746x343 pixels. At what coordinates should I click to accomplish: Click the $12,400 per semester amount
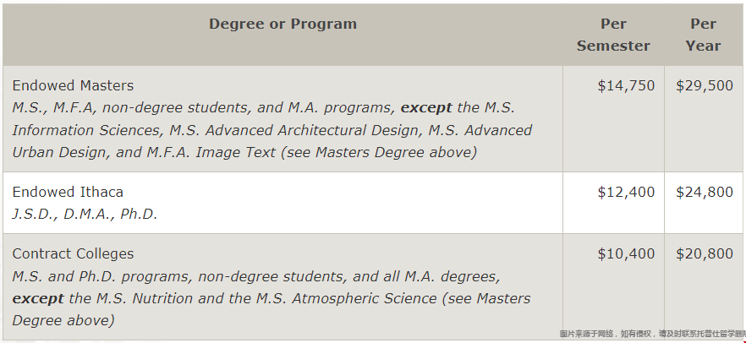point(626,193)
